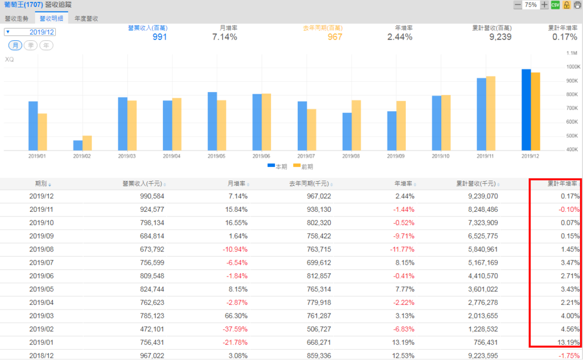This screenshot has height=360, width=583.
Task: Select the 月 monthly view toggle
Action: click(15, 45)
